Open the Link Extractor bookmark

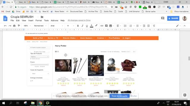click(x=133, y=11)
